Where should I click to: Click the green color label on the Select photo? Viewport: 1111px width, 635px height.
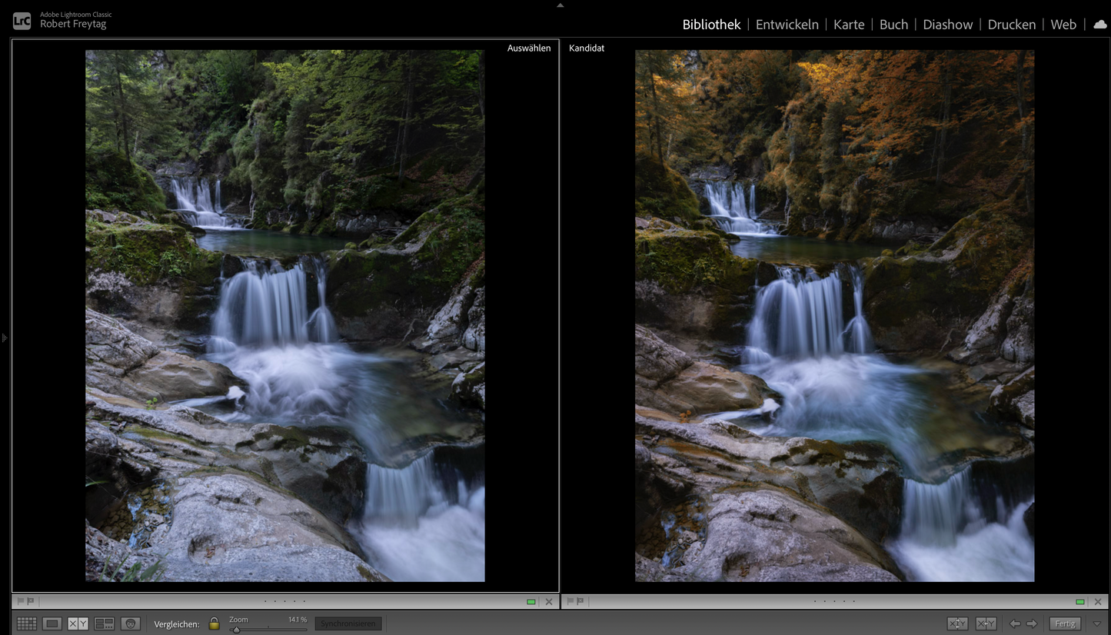[531, 601]
